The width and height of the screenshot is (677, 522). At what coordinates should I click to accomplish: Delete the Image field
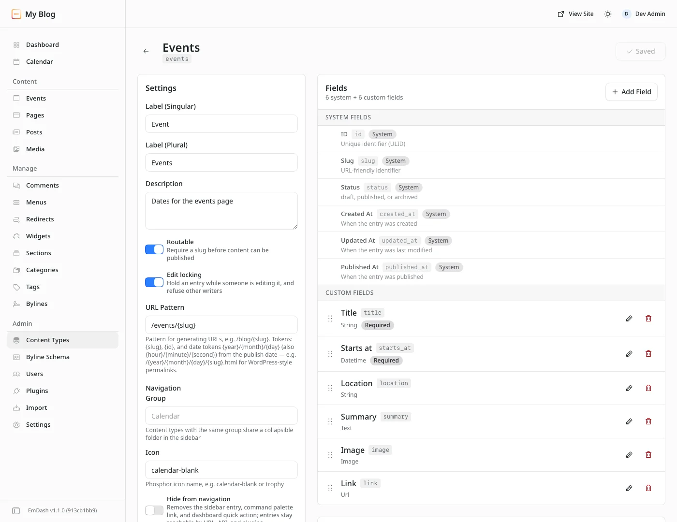[x=648, y=455]
